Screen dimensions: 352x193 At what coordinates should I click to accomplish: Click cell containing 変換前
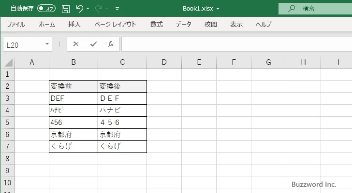(x=73, y=86)
